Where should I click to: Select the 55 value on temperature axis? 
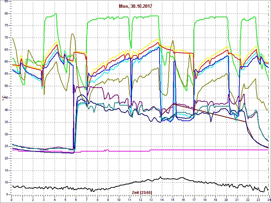coord(6,74)
